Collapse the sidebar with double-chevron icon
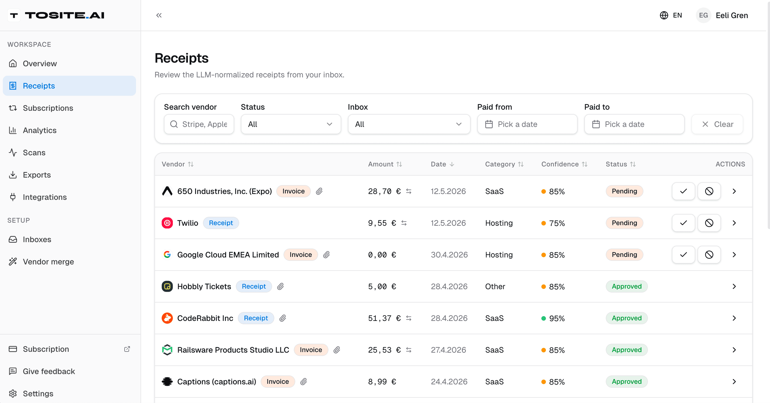Viewport: 770px width, 403px height. [159, 15]
